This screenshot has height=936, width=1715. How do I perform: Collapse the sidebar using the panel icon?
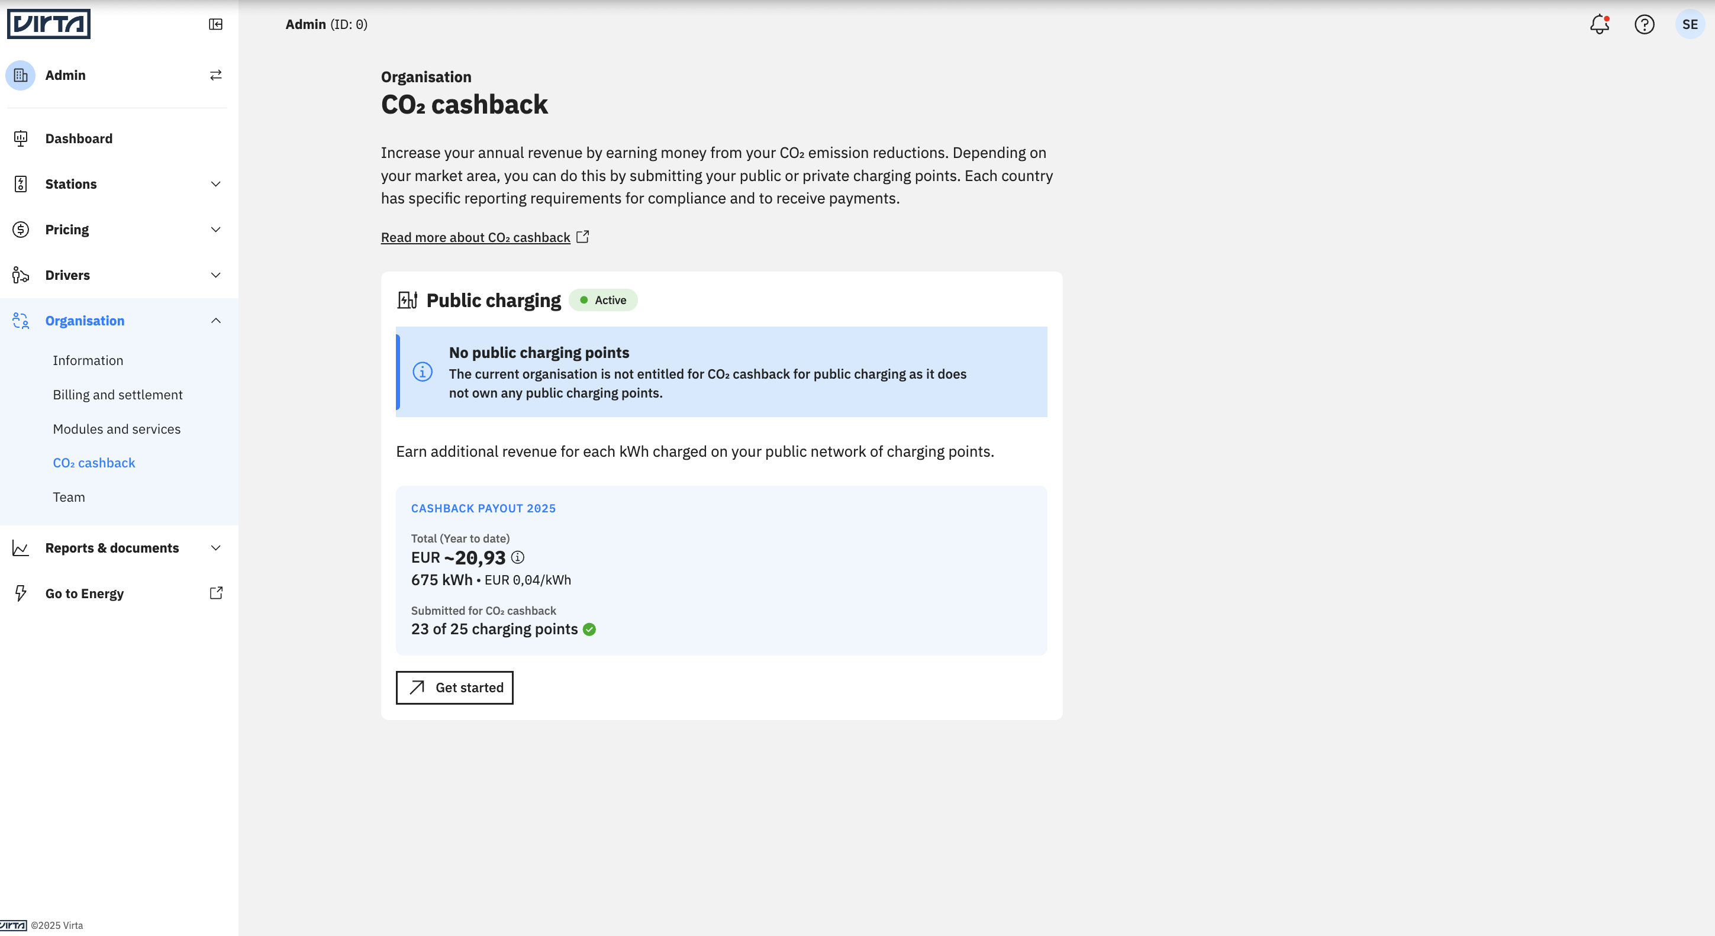coord(215,25)
